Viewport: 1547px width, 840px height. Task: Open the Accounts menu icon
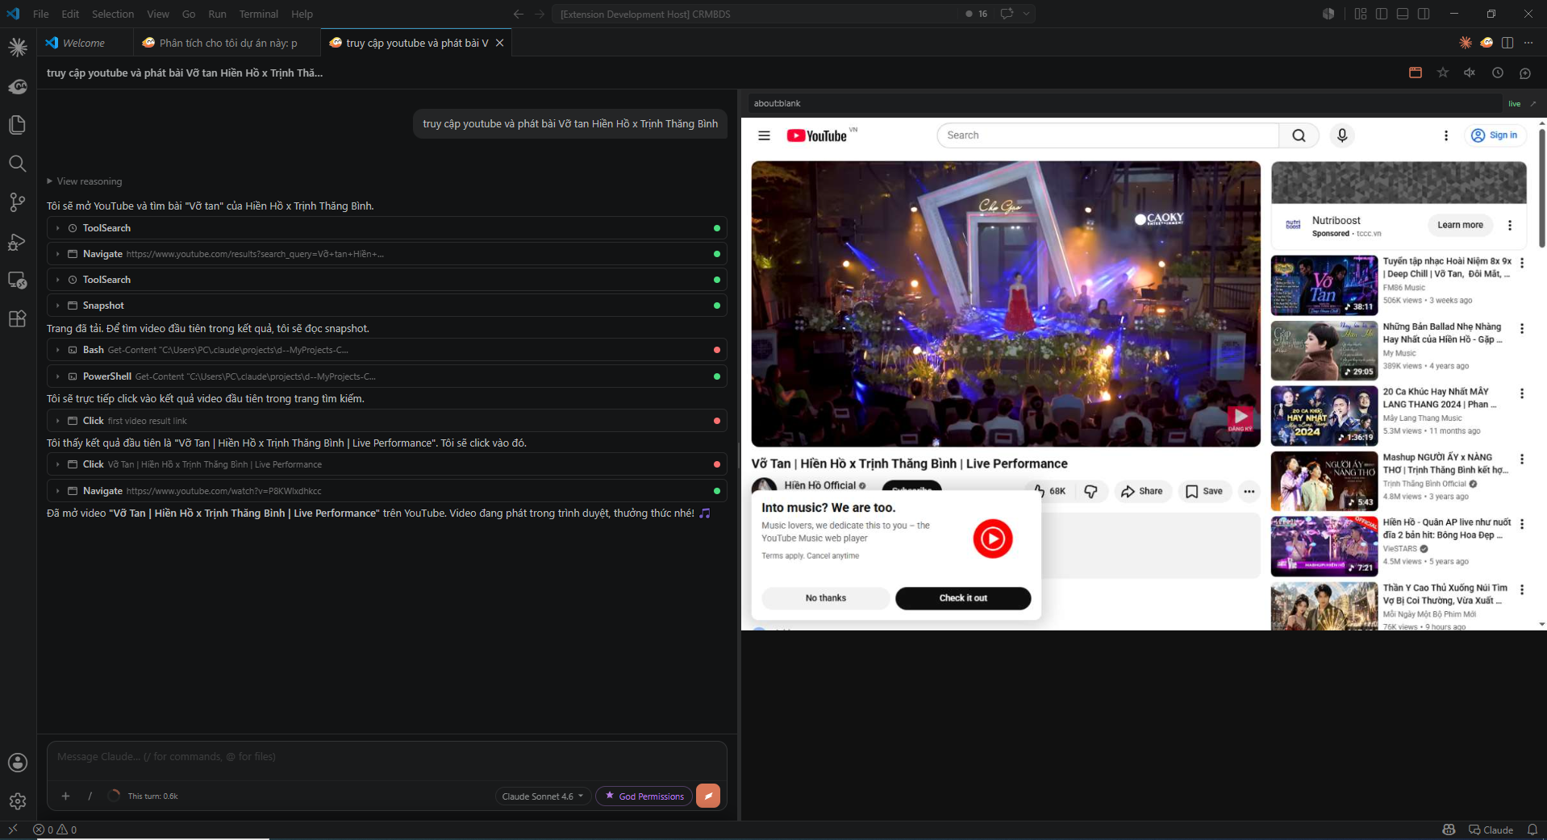click(x=18, y=763)
